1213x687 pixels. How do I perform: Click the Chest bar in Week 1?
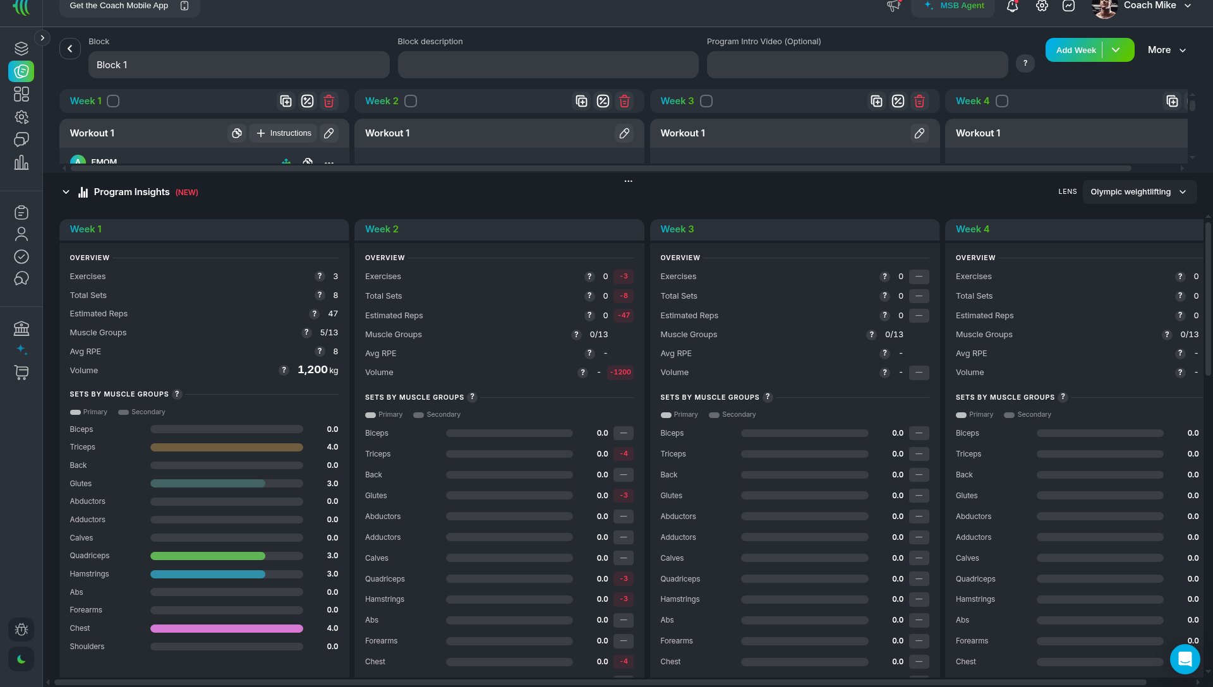227,628
